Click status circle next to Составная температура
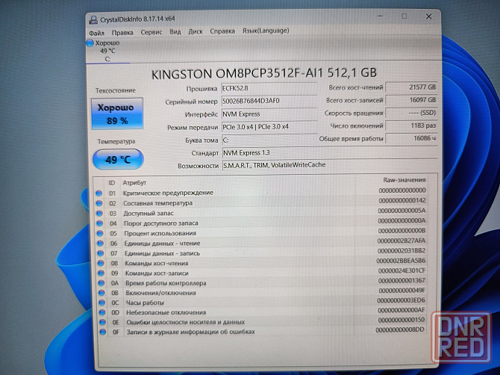The image size is (500, 375). pos(99,202)
